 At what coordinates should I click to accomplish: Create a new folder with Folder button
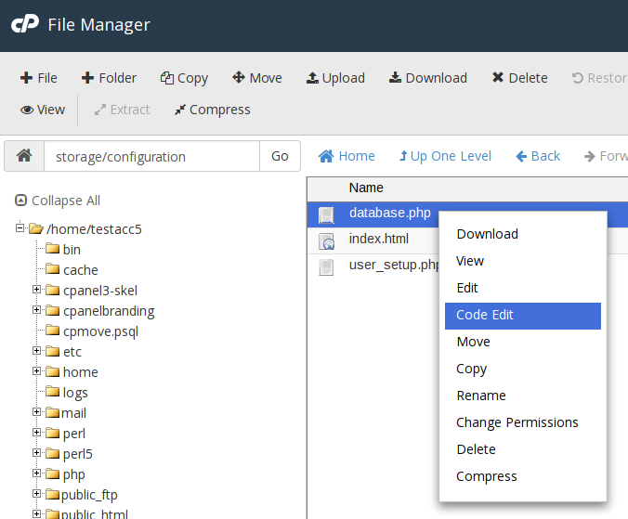109,78
